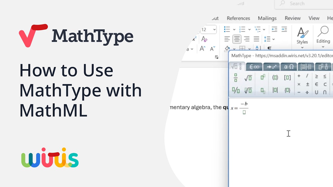333x187 pixels.
Task: Insert the multiplication cross symbol
Action: coord(299,84)
